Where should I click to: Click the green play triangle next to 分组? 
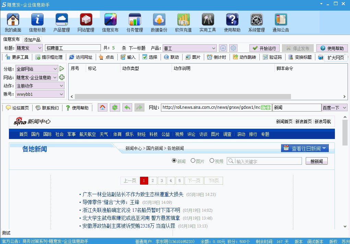click(x=62, y=69)
